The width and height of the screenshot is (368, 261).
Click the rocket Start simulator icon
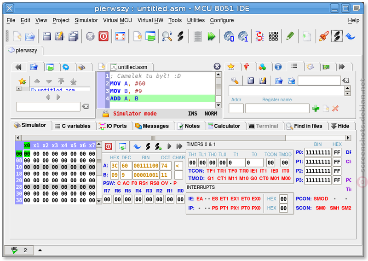tap(324, 36)
